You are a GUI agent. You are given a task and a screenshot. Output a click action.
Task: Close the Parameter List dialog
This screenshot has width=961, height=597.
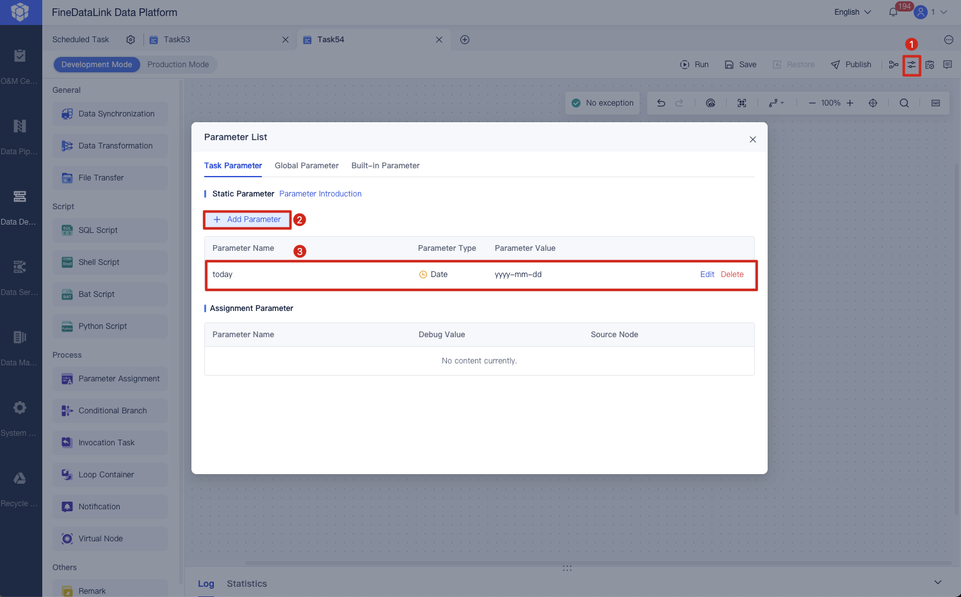click(753, 139)
